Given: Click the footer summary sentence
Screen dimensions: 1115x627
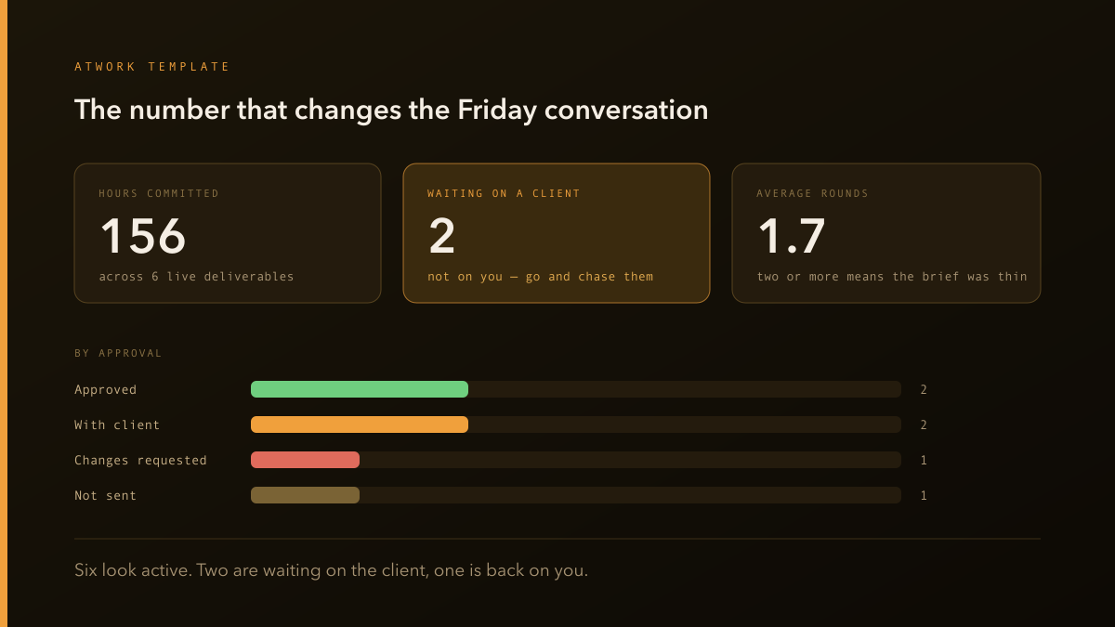Looking at the screenshot, I should (x=331, y=570).
